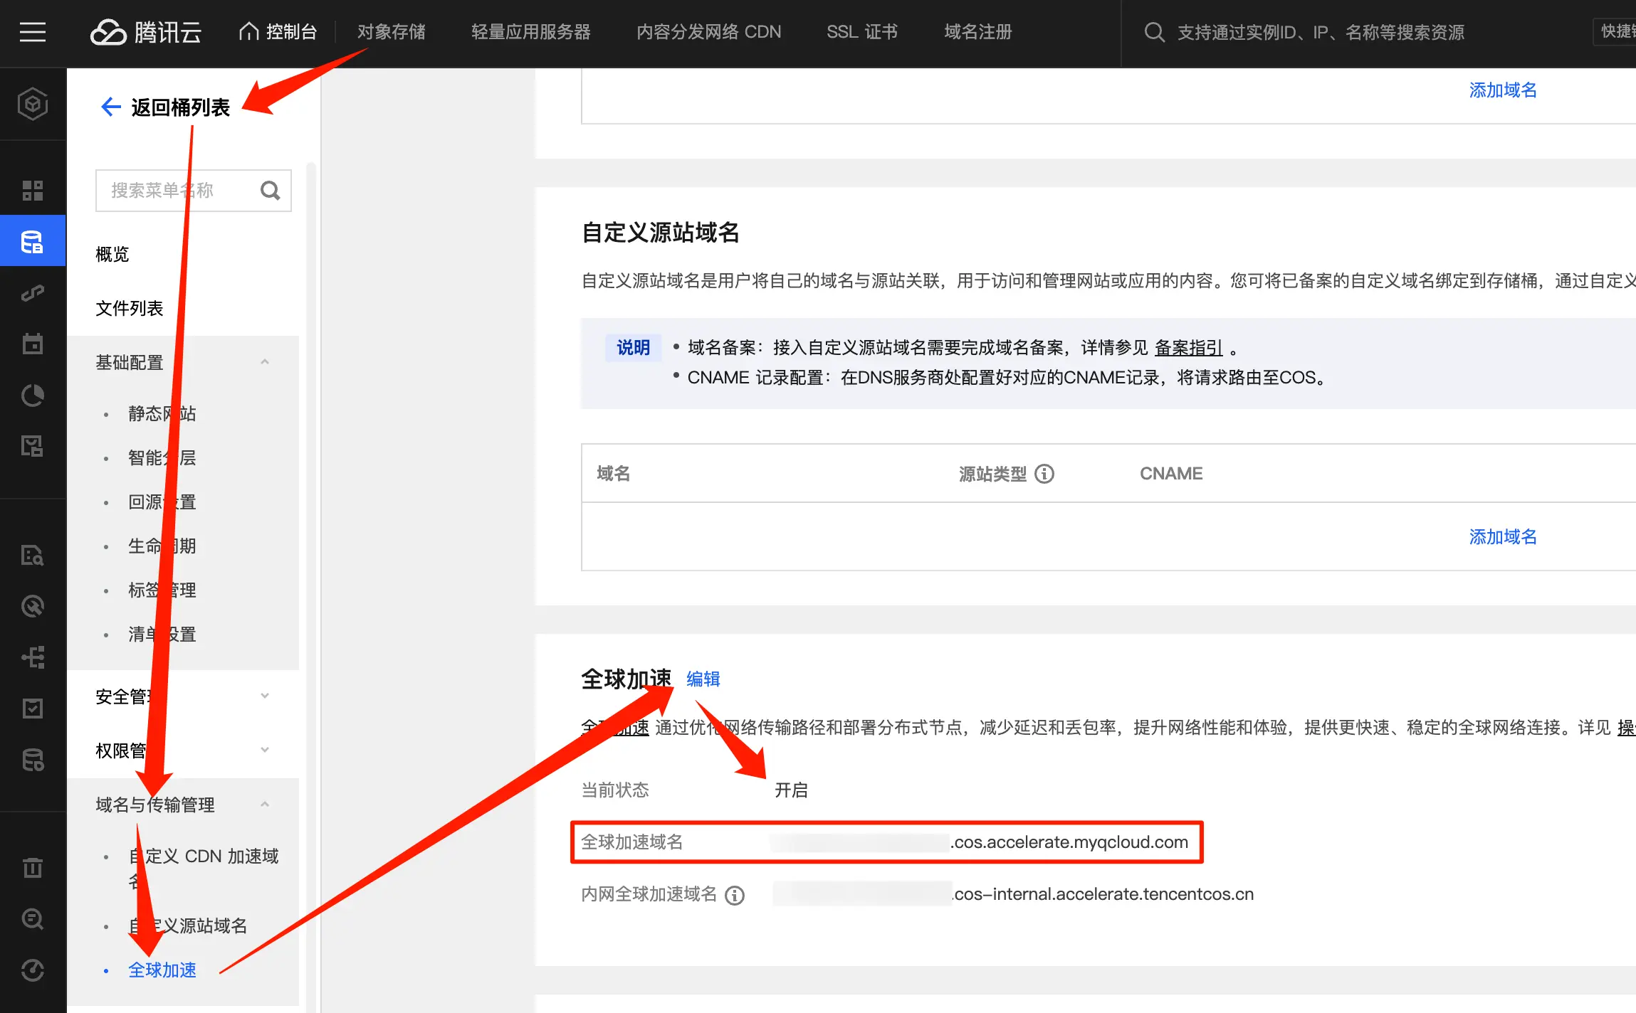Click the 源站类型 info icon
The height and width of the screenshot is (1013, 1636).
coord(1044,474)
